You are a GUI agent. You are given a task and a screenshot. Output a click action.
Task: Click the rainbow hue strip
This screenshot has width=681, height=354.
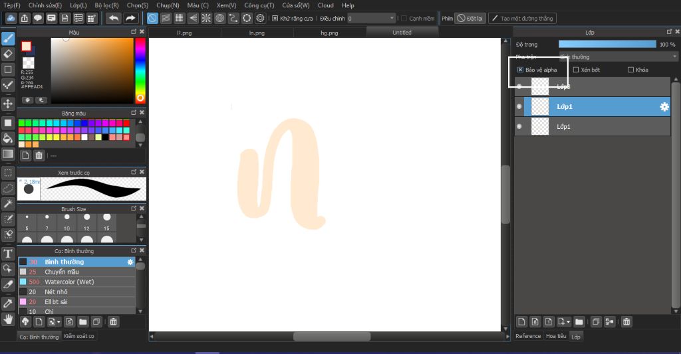point(140,70)
